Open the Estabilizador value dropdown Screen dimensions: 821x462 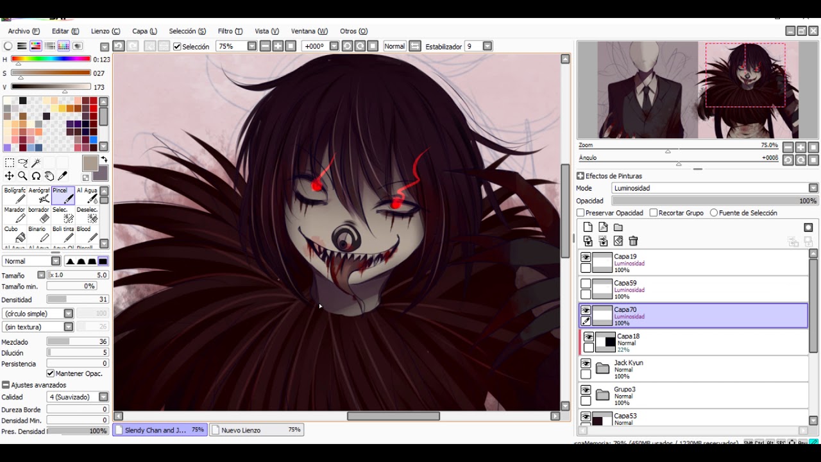click(x=487, y=46)
